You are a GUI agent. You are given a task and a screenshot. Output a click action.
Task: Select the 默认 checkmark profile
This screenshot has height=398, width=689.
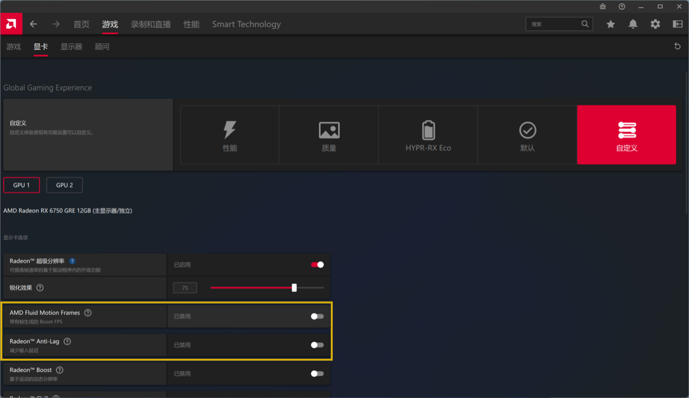tap(527, 134)
